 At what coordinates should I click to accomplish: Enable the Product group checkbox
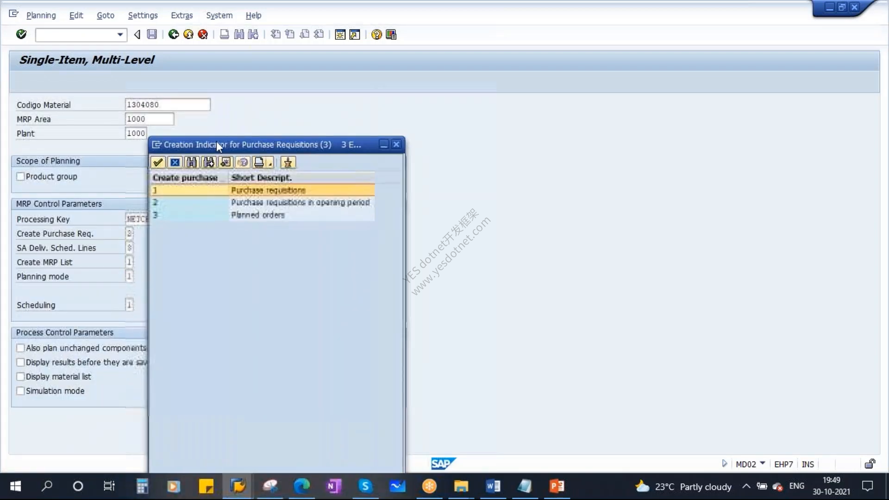coord(20,176)
